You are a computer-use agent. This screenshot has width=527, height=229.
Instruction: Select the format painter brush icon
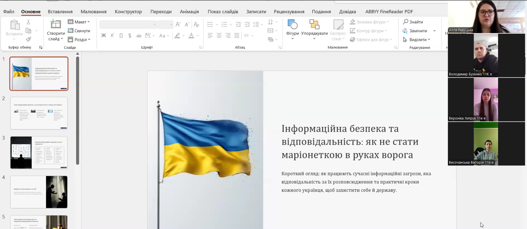click(28, 39)
